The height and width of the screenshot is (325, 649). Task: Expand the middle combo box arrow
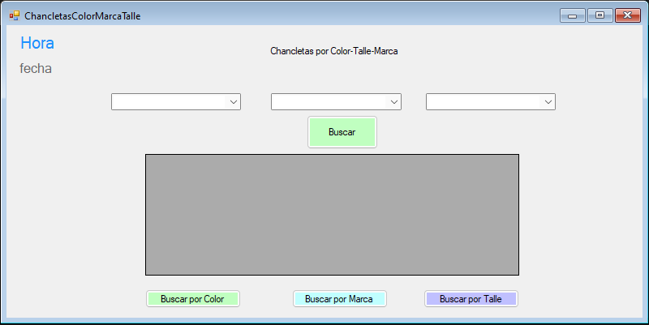[394, 102]
